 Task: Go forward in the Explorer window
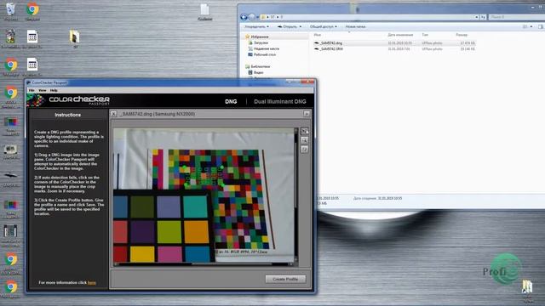251,17
